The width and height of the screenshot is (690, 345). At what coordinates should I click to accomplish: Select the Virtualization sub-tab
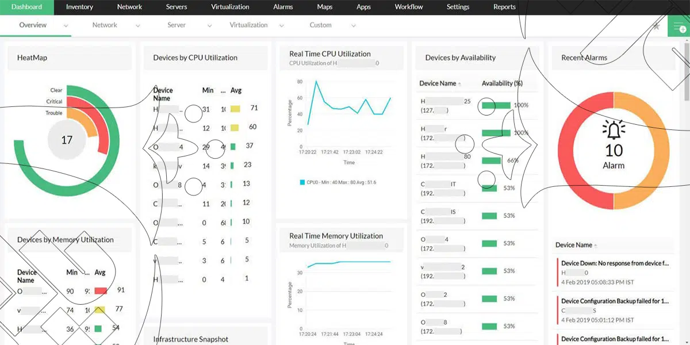point(248,25)
